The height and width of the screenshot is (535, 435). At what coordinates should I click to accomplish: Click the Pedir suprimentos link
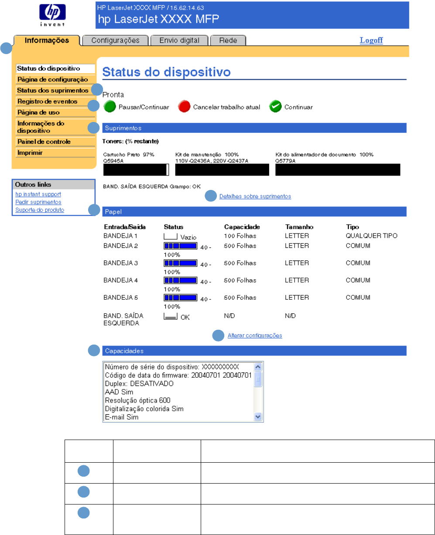[x=38, y=202]
